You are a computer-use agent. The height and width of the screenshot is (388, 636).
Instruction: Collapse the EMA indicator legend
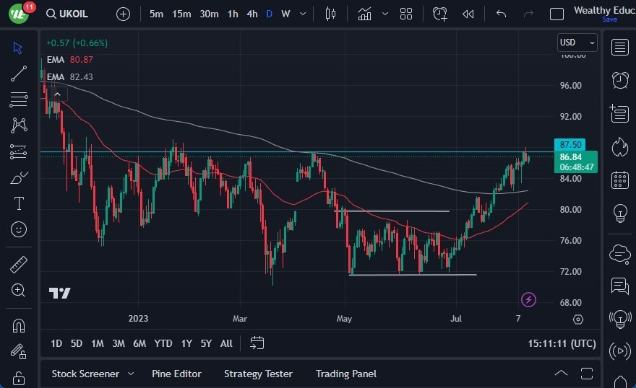(x=57, y=93)
